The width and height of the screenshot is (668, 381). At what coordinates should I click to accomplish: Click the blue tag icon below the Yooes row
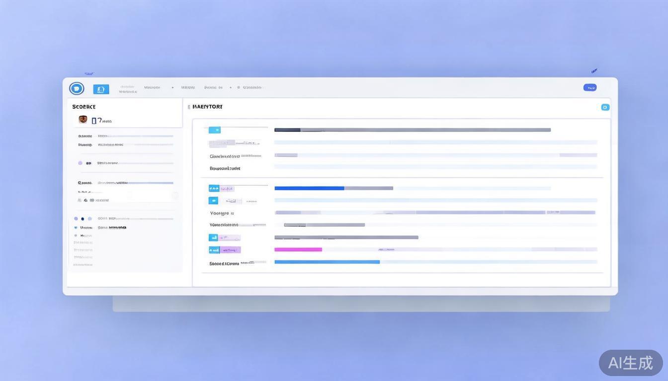coord(213,238)
